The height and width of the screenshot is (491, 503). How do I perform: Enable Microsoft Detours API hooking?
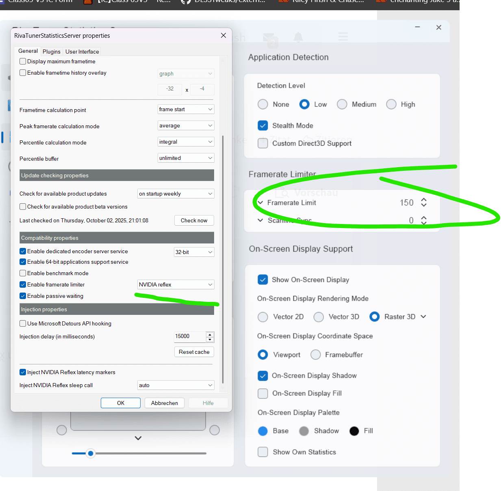[x=23, y=323]
